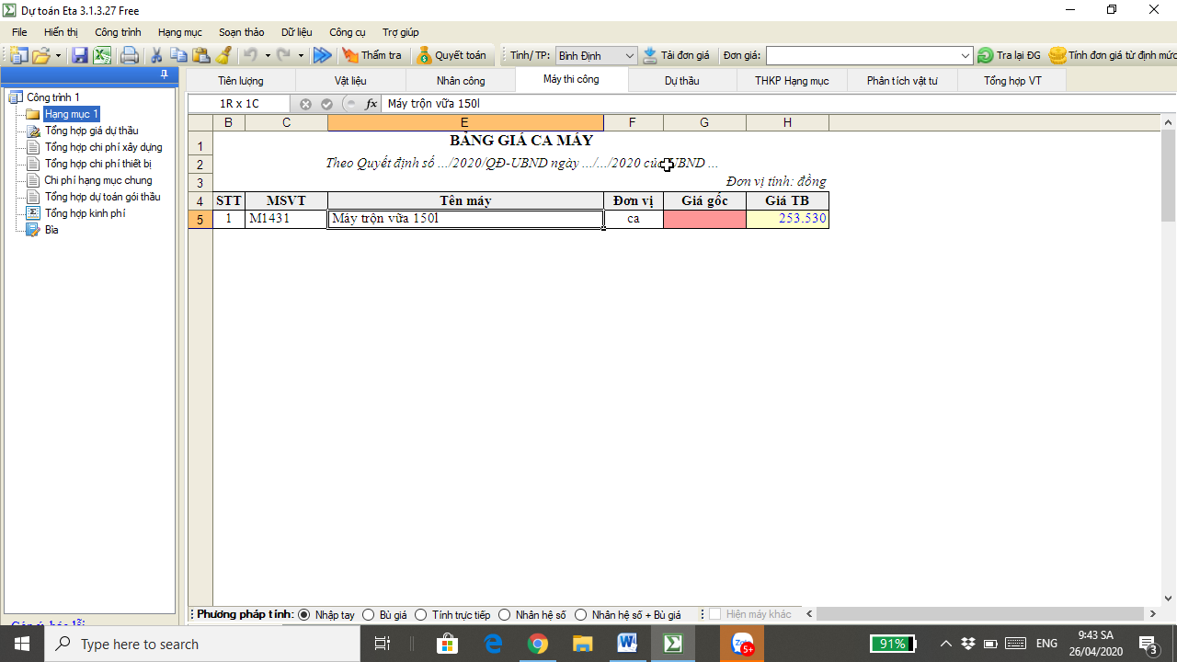This screenshot has width=1177, height=662.
Task: Open Tổng hợp chi phí thiết bị
Action: click(97, 164)
